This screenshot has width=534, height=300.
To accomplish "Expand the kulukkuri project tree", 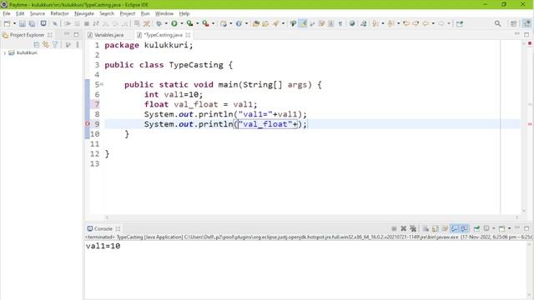I will (4, 53).
